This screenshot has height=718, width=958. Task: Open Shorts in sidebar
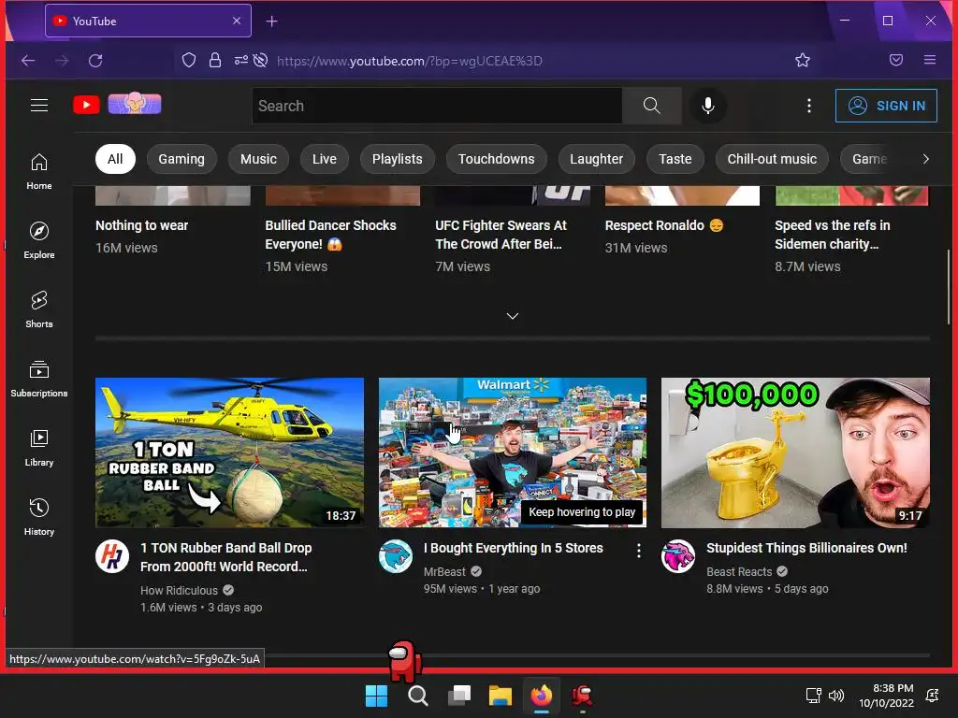39,309
